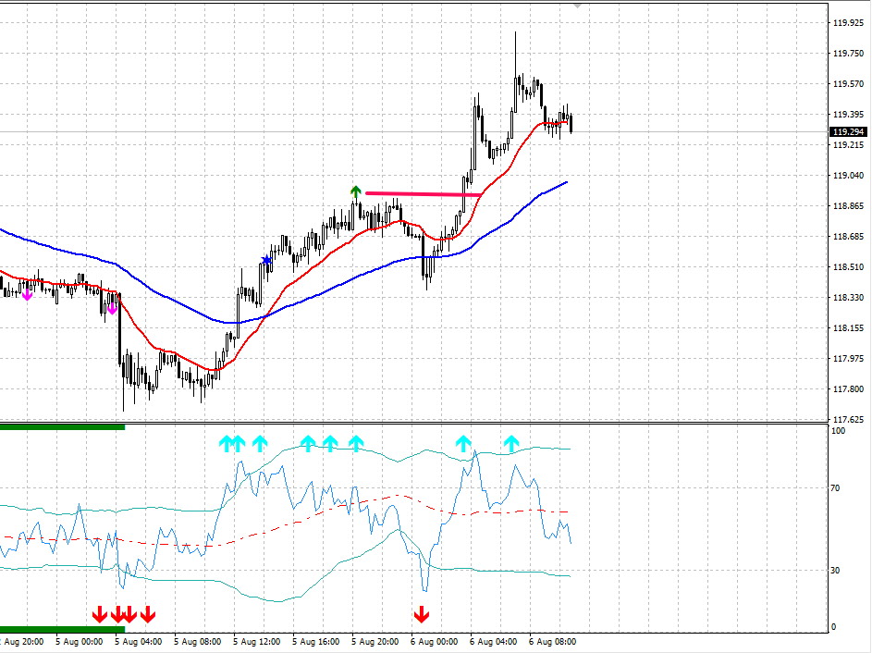Click the pink horizontal trendline
This screenshot has height=653, width=872.
point(423,194)
